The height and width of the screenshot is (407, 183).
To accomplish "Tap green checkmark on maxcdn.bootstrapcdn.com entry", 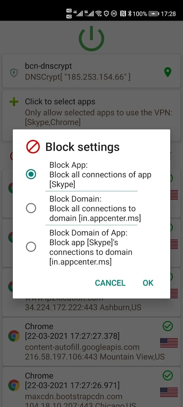I will click(168, 376).
